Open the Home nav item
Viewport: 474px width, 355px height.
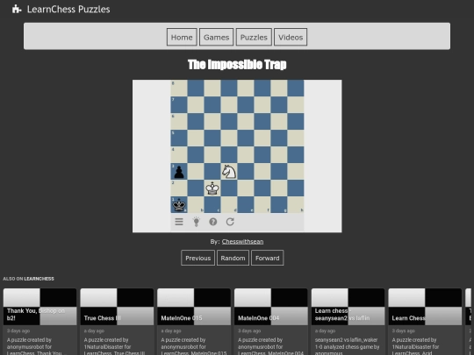coord(182,37)
